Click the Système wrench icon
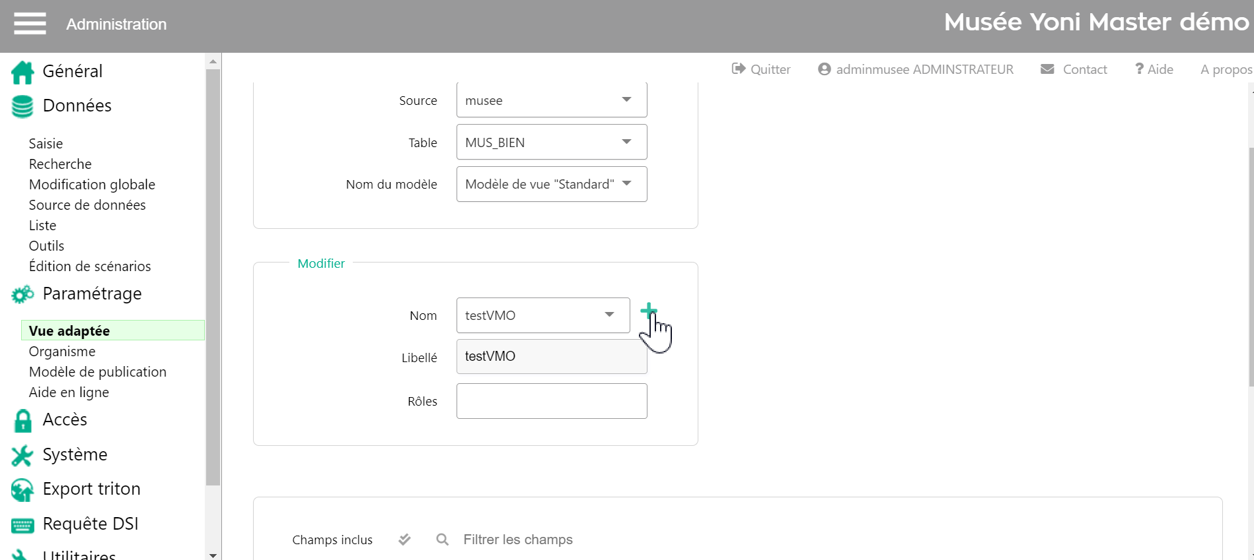The height and width of the screenshot is (560, 1254). 22,455
